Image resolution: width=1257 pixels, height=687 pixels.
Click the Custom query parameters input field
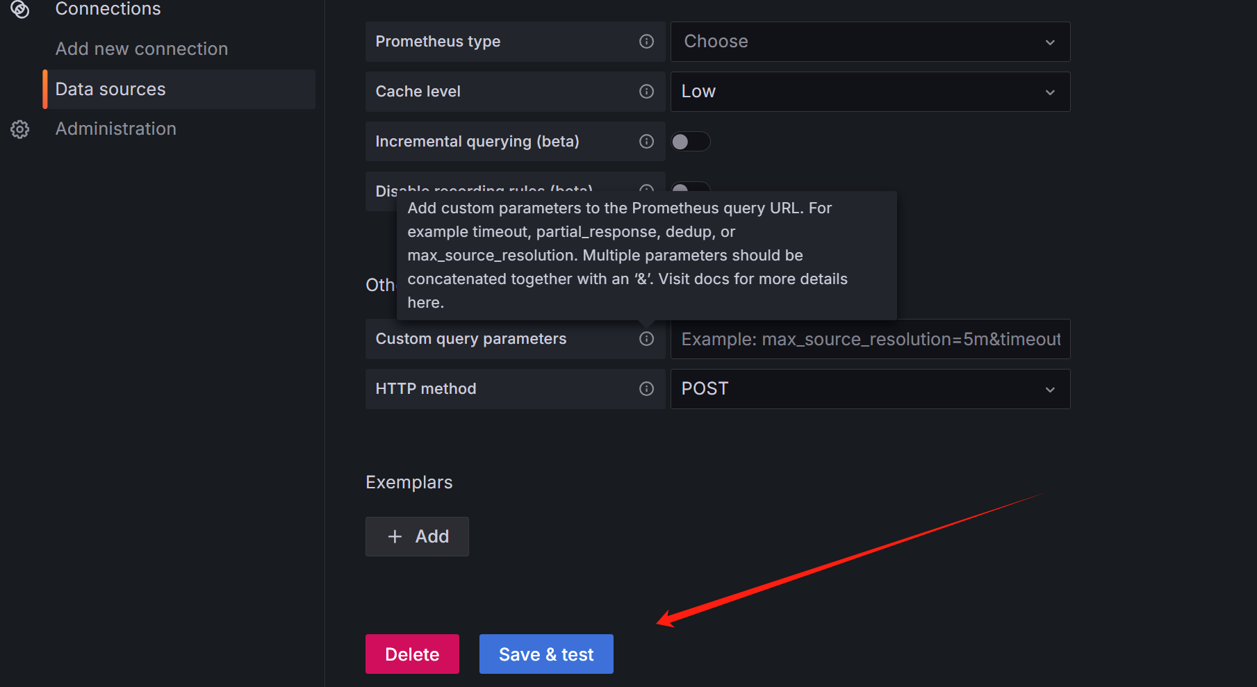[x=869, y=339]
